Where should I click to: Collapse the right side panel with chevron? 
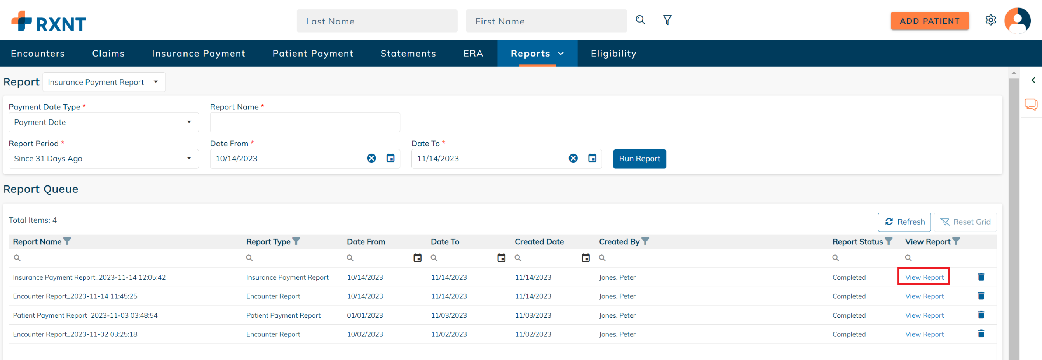tap(1034, 80)
